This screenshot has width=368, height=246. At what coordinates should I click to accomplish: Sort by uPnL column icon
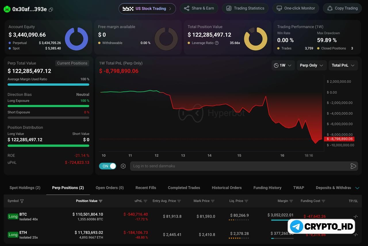(x=145, y=201)
